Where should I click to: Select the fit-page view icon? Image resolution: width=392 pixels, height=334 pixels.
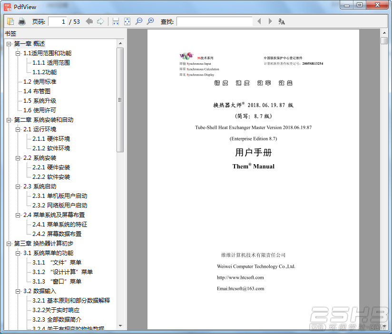[127, 21]
